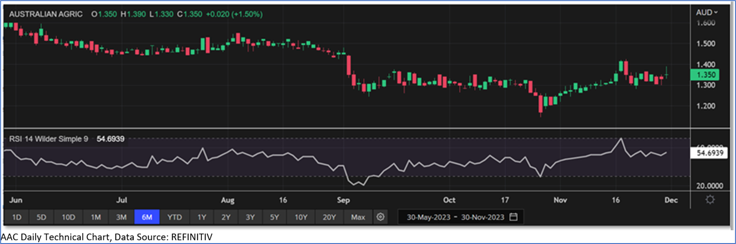Select the 1D time range
Screen dimensions: 736x244
[x=16, y=217]
